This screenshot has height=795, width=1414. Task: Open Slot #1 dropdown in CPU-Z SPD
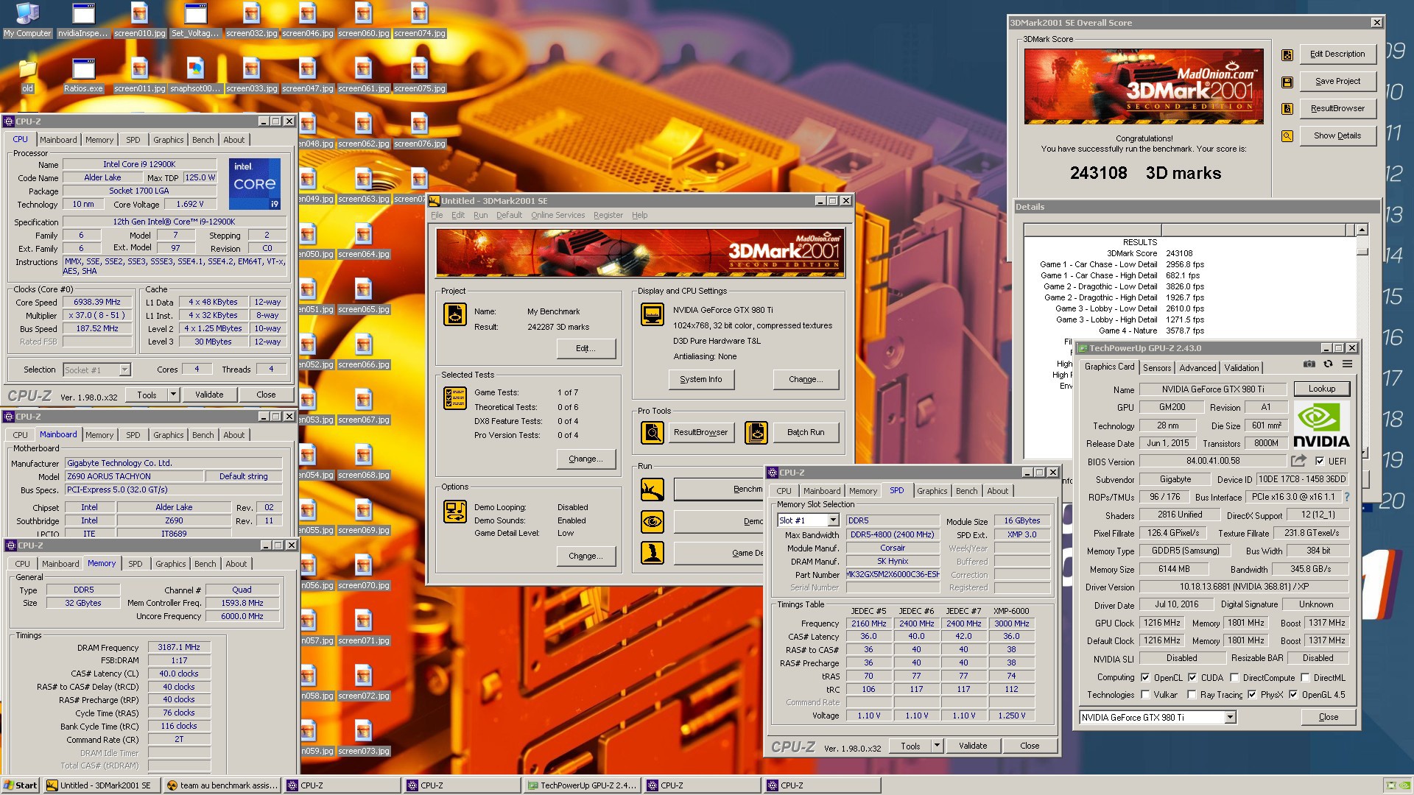[833, 520]
